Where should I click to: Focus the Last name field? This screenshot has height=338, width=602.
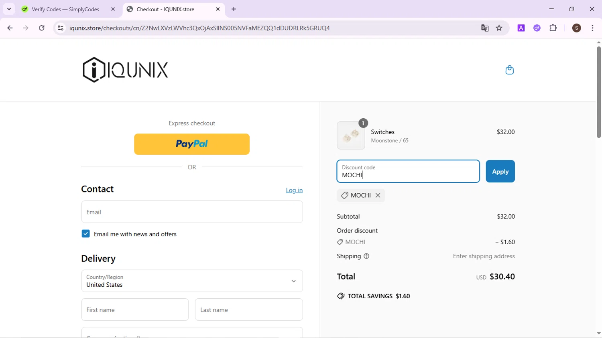pyautogui.click(x=249, y=310)
